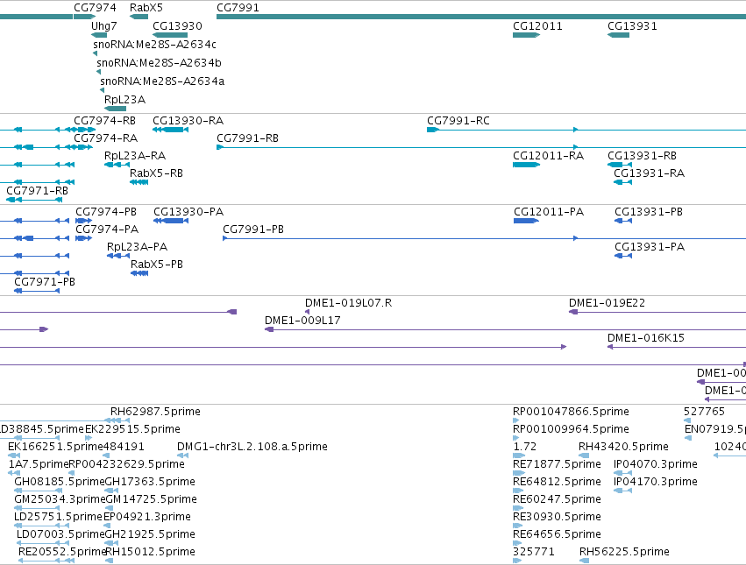Screen dimensions: 746x565
Task: Click snoRNA:Me28S-A2634c label
Action: [x=154, y=44]
